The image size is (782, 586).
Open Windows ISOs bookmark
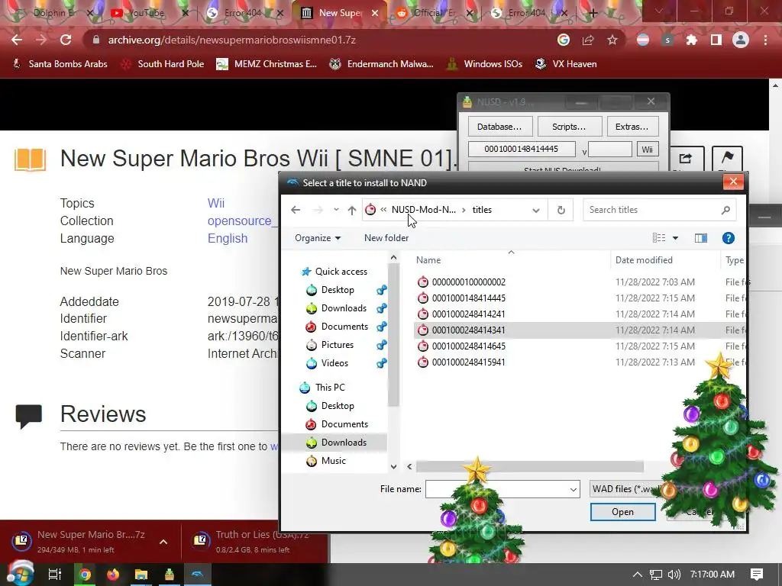(x=485, y=64)
